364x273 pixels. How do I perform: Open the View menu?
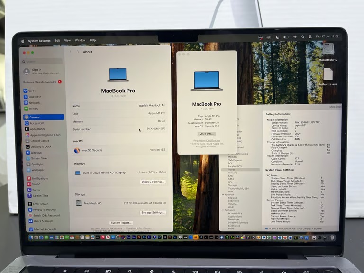67,40
